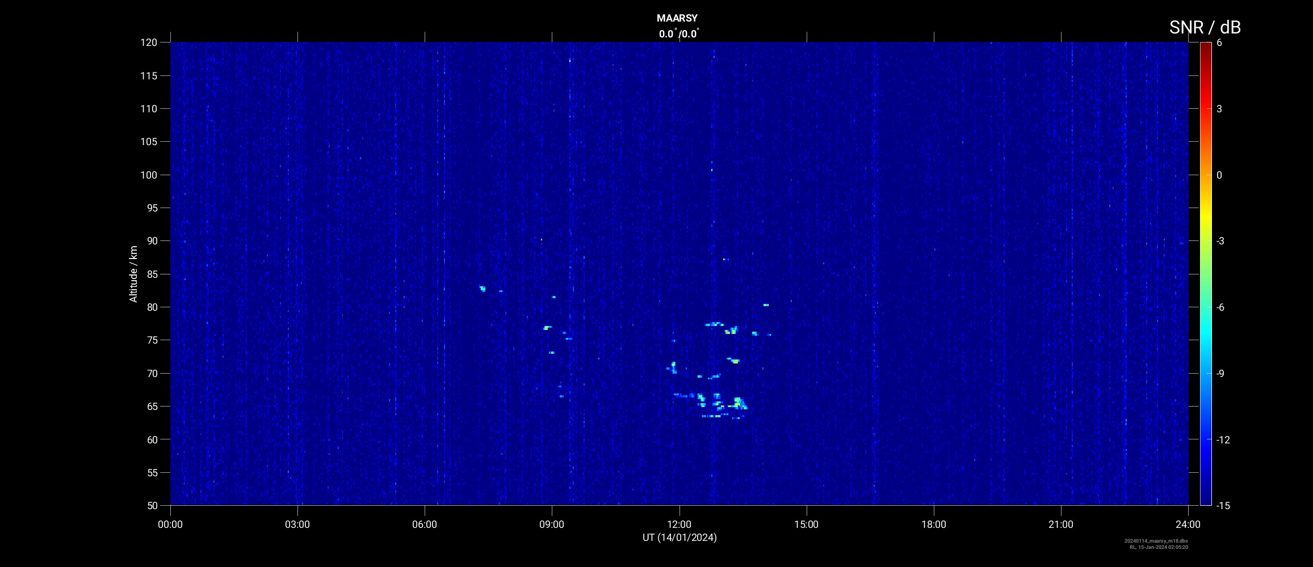The height and width of the screenshot is (567, 1313).
Task: Click the 24:00 time tick label
Action: click(1188, 524)
